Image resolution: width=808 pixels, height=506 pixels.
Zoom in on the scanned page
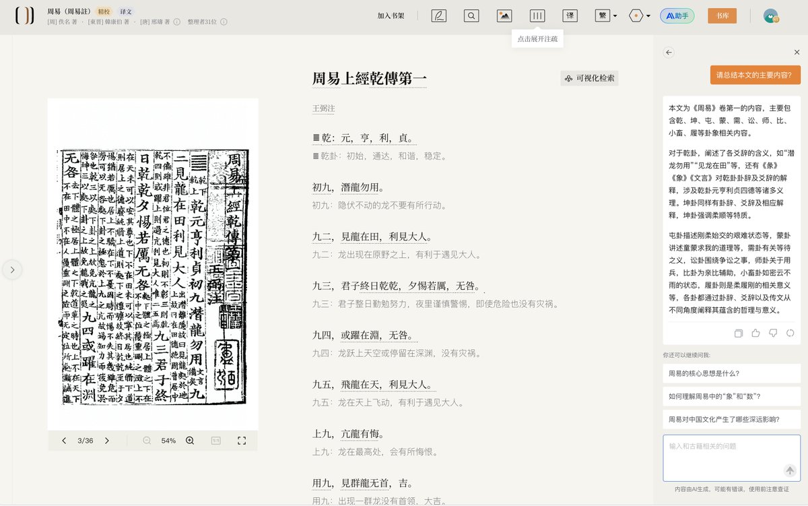[x=189, y=441]
